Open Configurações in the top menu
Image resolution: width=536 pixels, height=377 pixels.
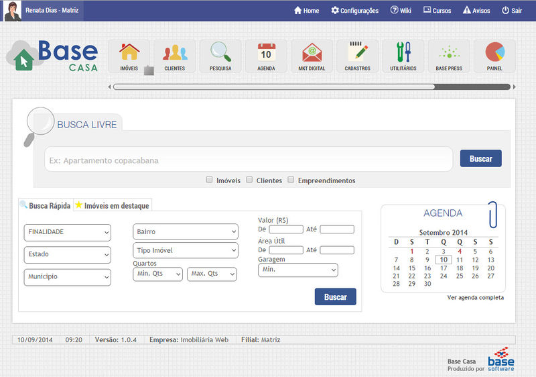click(354, 11)
